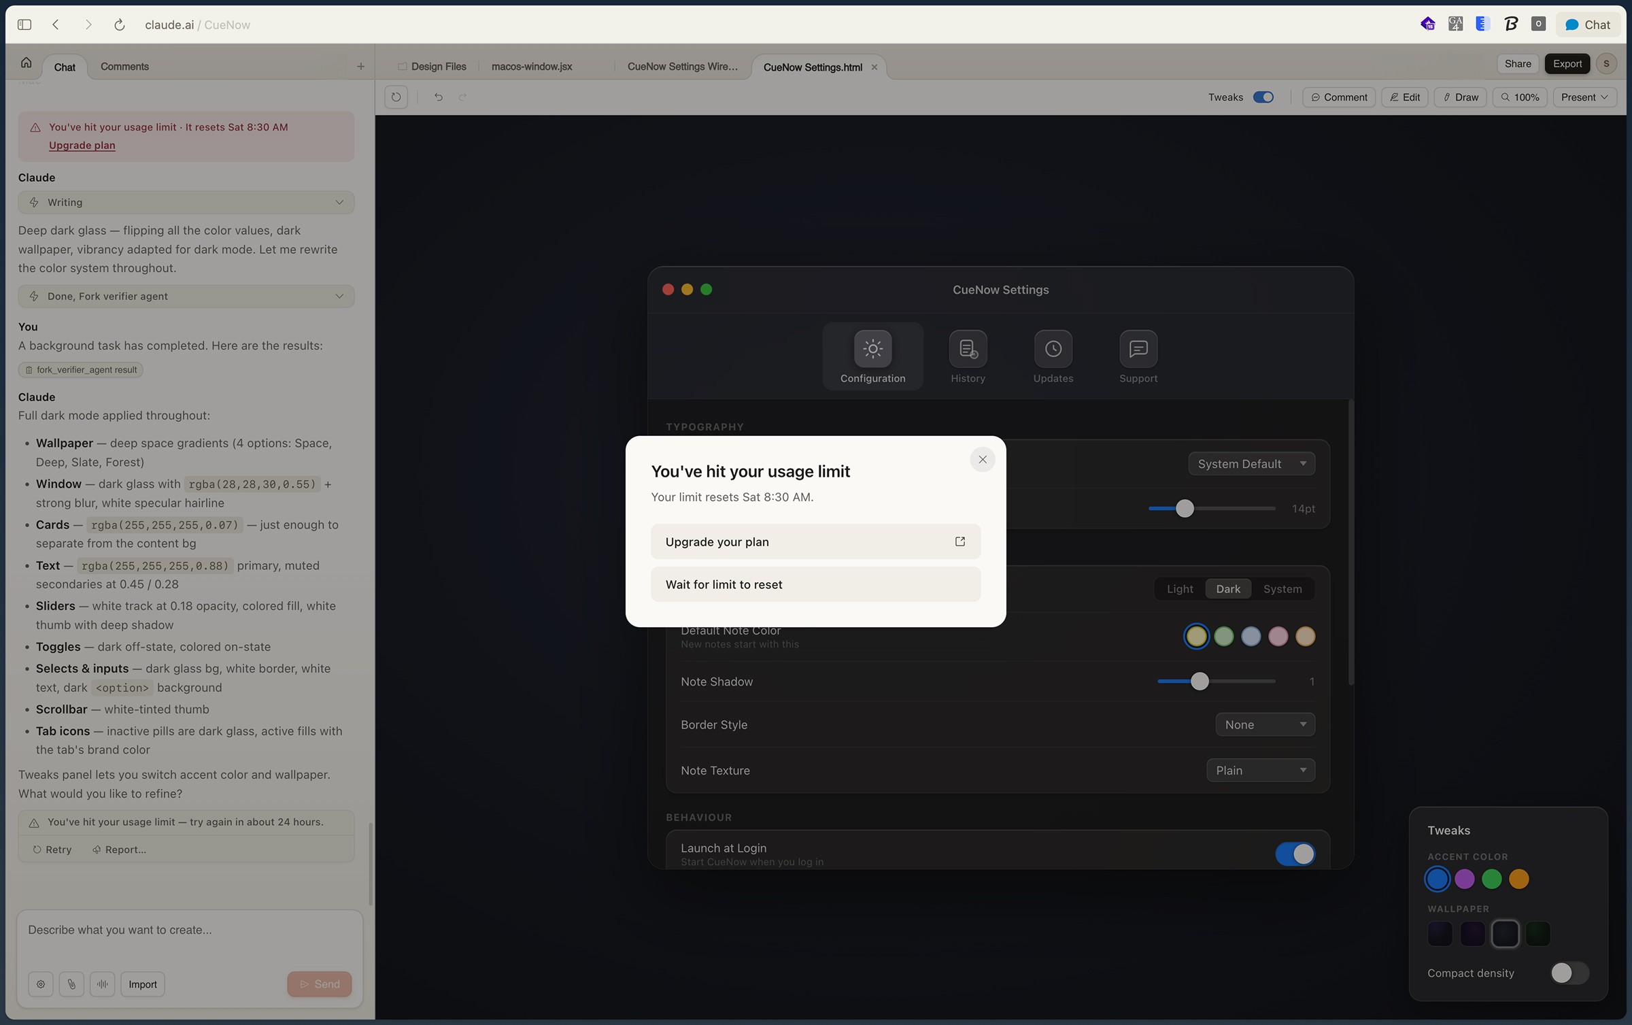Viewport: 1632px width, 1025px height.
Task: Open the 100% zoom control
Action: pos(1520,97)
